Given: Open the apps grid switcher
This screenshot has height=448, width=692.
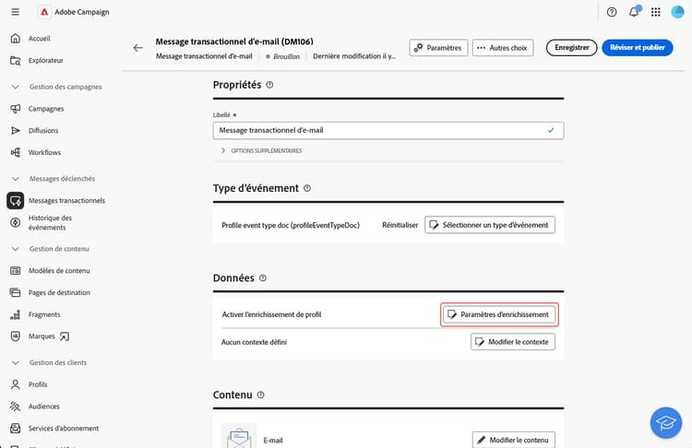Looking at the screenshot, I should click(656, 12).
